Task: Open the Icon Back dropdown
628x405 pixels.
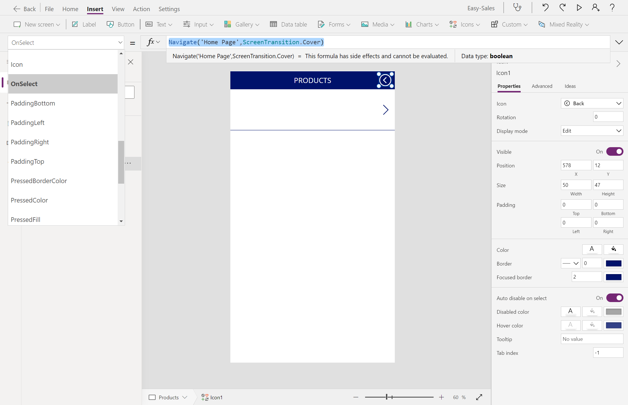Action: point(592,103)
